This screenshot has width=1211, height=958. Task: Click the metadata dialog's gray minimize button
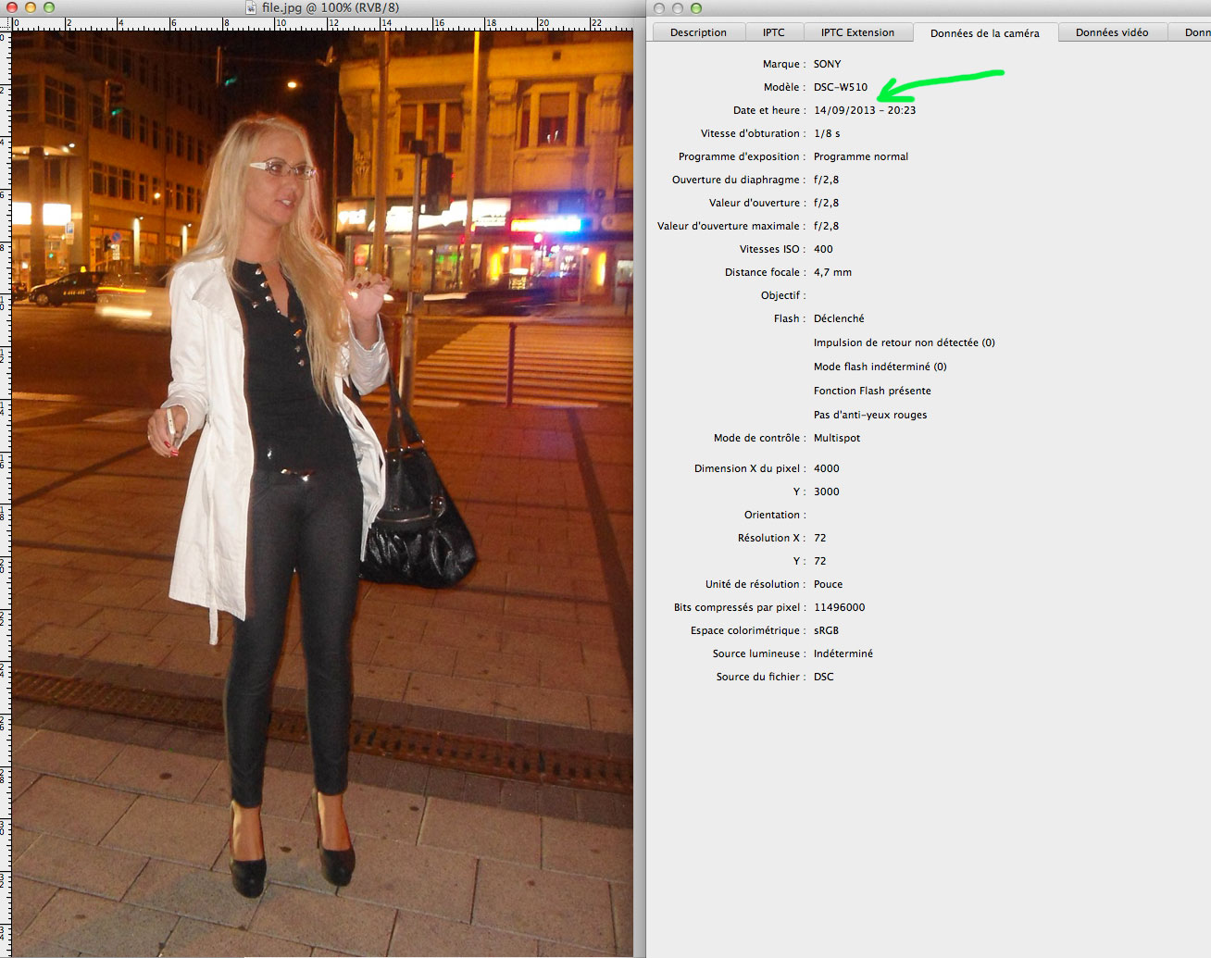678,8
